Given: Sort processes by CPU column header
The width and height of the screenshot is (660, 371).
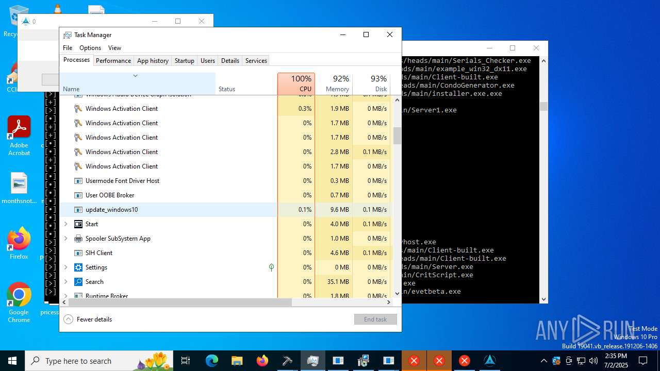Looking at the screenshot, I should point(296,83).
